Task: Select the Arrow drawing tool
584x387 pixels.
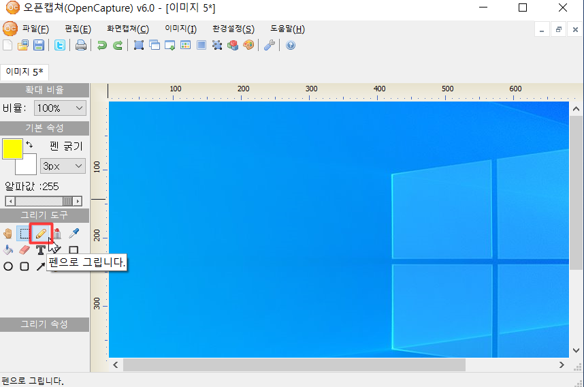Action: tap(41, 266)
